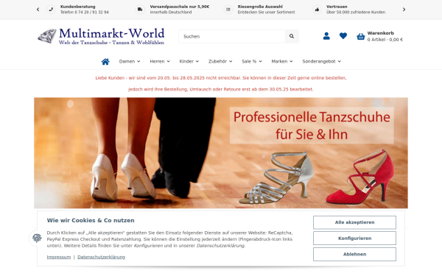Open the wishlist heart icon
Screen dimensions: 442x276
click(343, 36)
